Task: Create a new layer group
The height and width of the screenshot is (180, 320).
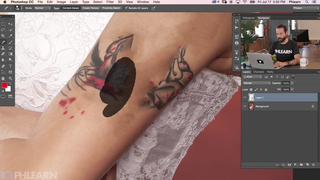Action: click(x=301, y=165)
